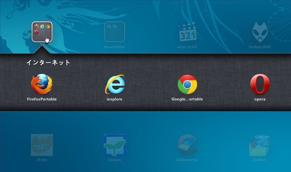
Task: Open the iexplore browser icon
Action: click(x=115, y=84)
